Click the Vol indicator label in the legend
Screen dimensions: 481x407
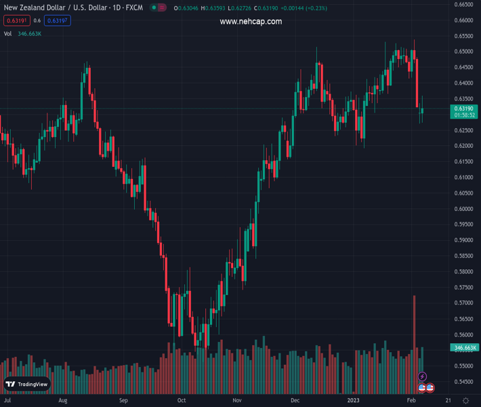(7, 33)
